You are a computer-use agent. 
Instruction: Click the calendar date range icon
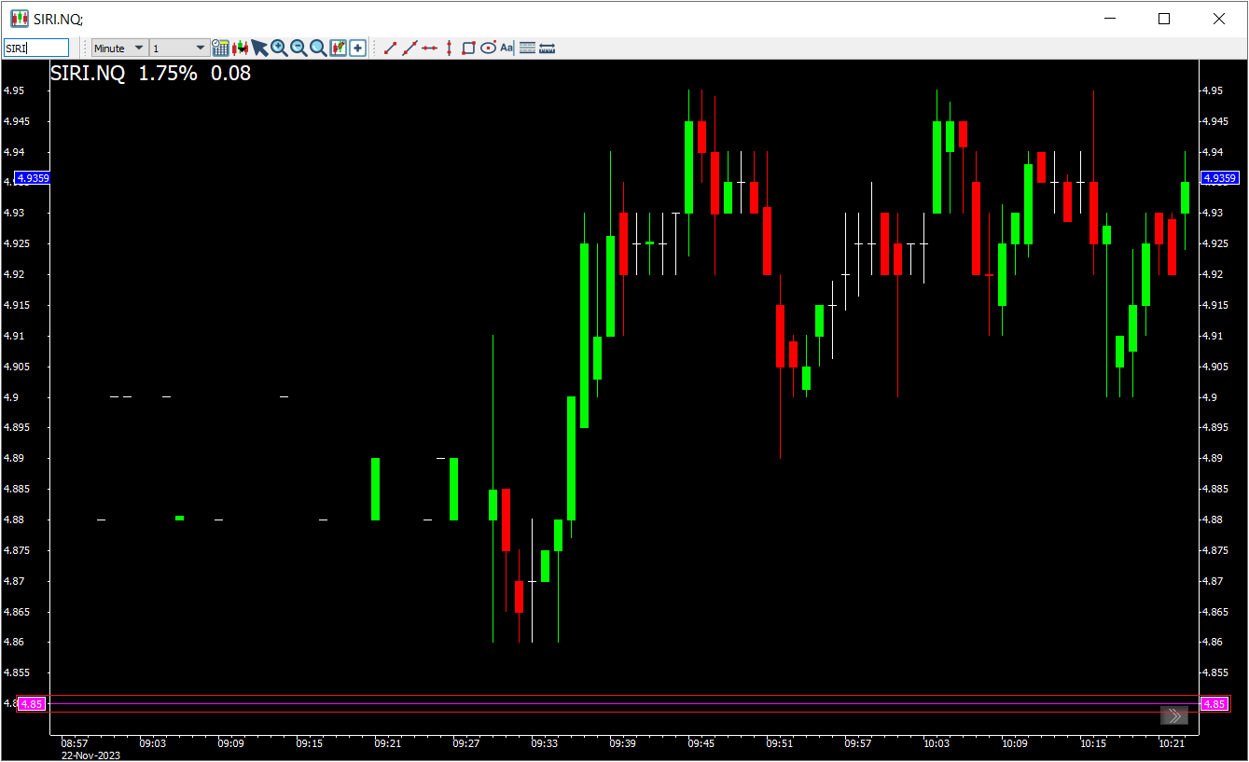[x=220, y=48]
